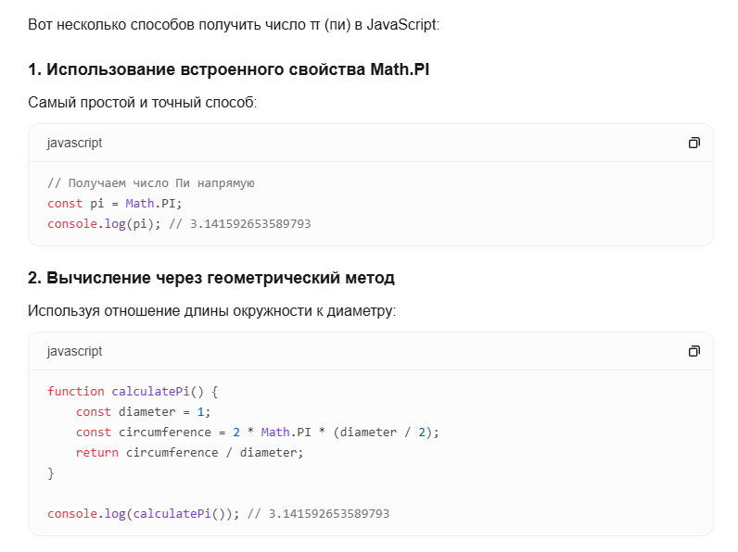Viewport: 738px width, 552px height.
Task: Click the comment 'Получаем число Пи напрямую'
Action: pyautogui.click(x=151, y=182)
